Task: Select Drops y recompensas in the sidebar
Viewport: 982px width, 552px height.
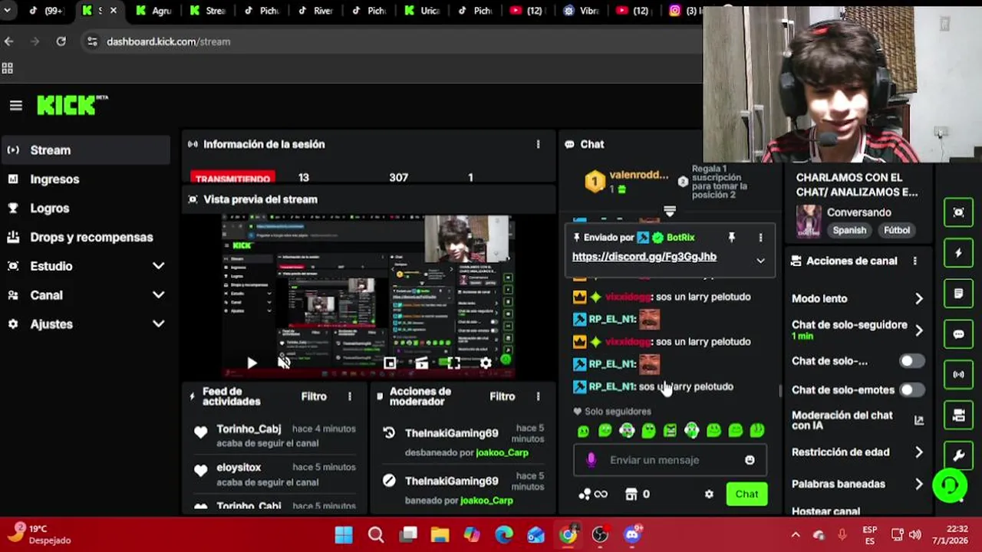Action: click(x=85, y=238)
